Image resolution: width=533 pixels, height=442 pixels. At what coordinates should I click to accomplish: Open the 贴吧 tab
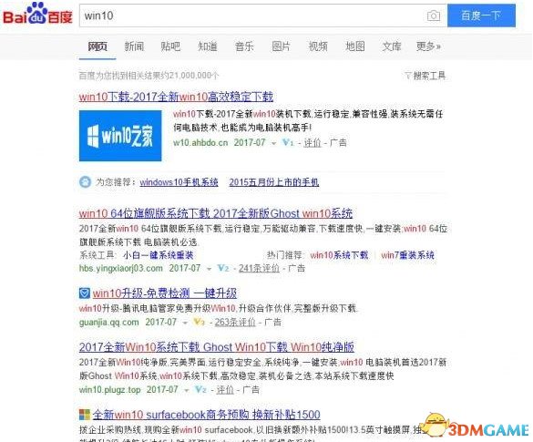[x=170, y=46]
